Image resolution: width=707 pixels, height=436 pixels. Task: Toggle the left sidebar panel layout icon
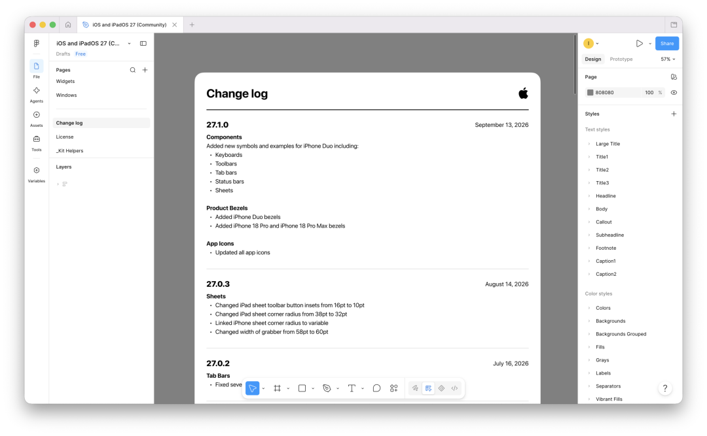(143, 43)
